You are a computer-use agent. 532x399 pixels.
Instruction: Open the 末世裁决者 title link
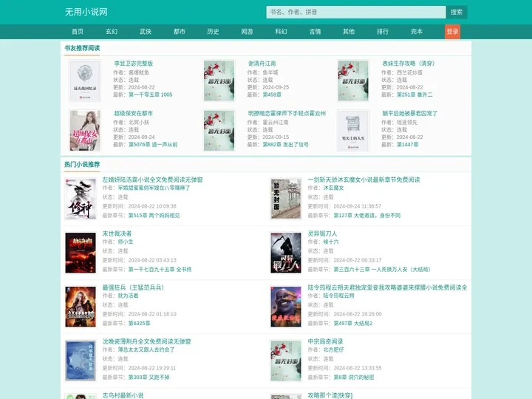[x=117, y=233]
